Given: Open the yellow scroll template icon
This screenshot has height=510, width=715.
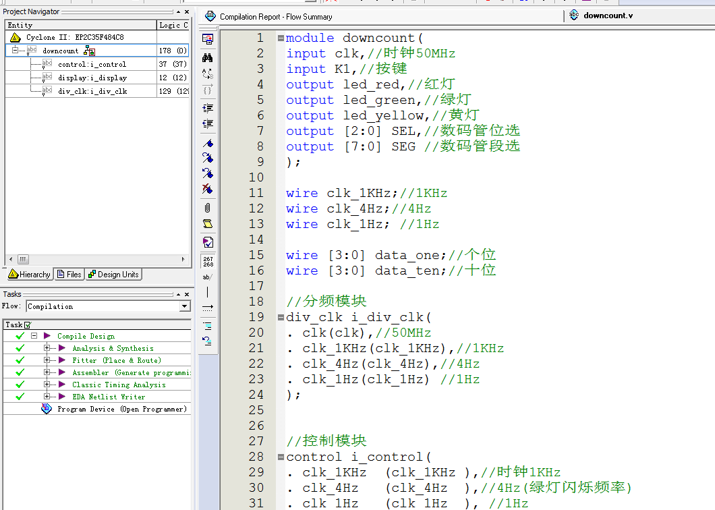Looking at the screenshot, I should [x=208, y=223].
